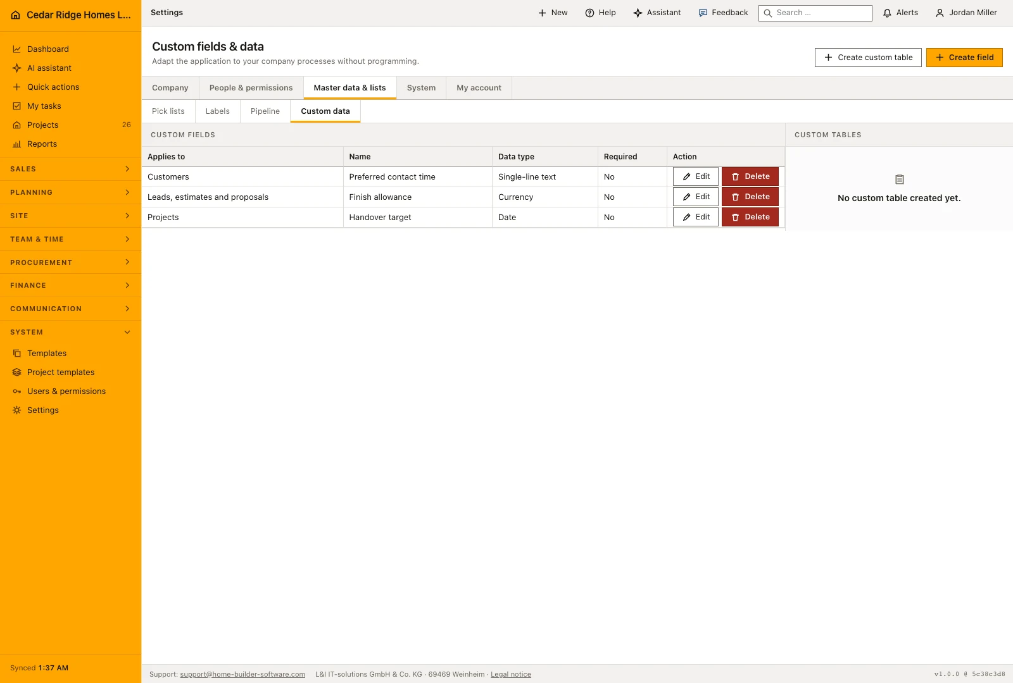
Task: Click the Users & permissions key icon
Action: click(17, 391)
